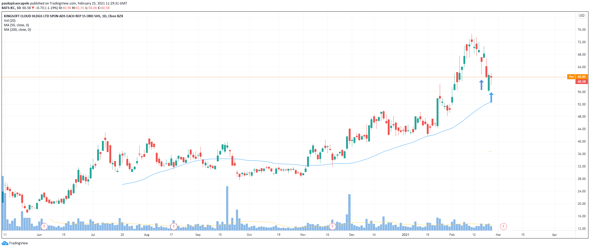Screen dimensions: 590x248
Task: Click the June earnings E marker
Action: 44,227
